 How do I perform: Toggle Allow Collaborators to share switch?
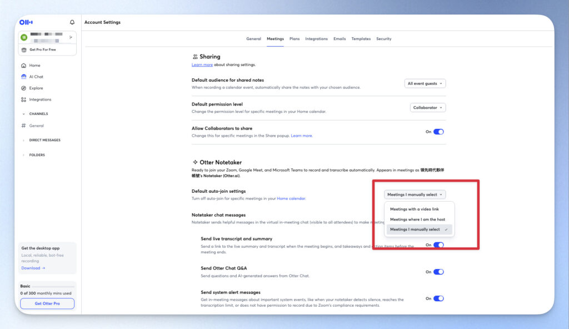point(438,132)
